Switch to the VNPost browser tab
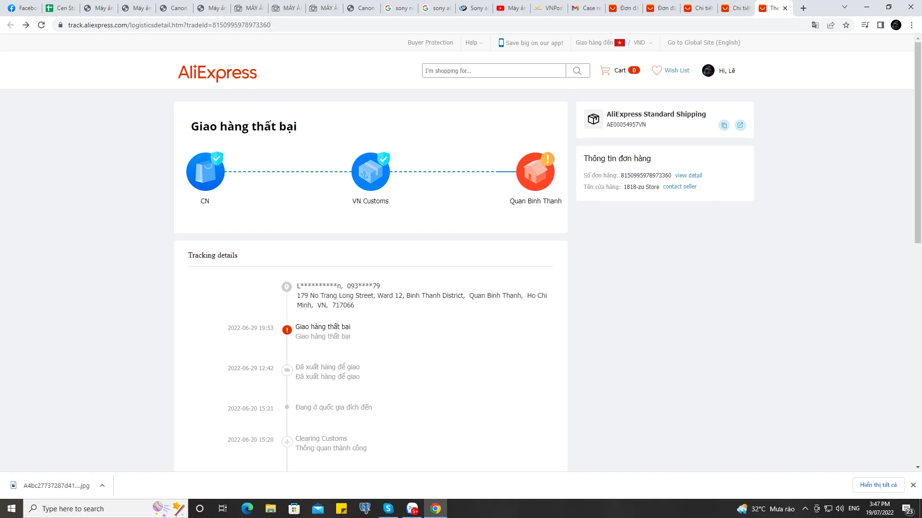The width and height of the screenshot is (922, 518). click(549, 8)
